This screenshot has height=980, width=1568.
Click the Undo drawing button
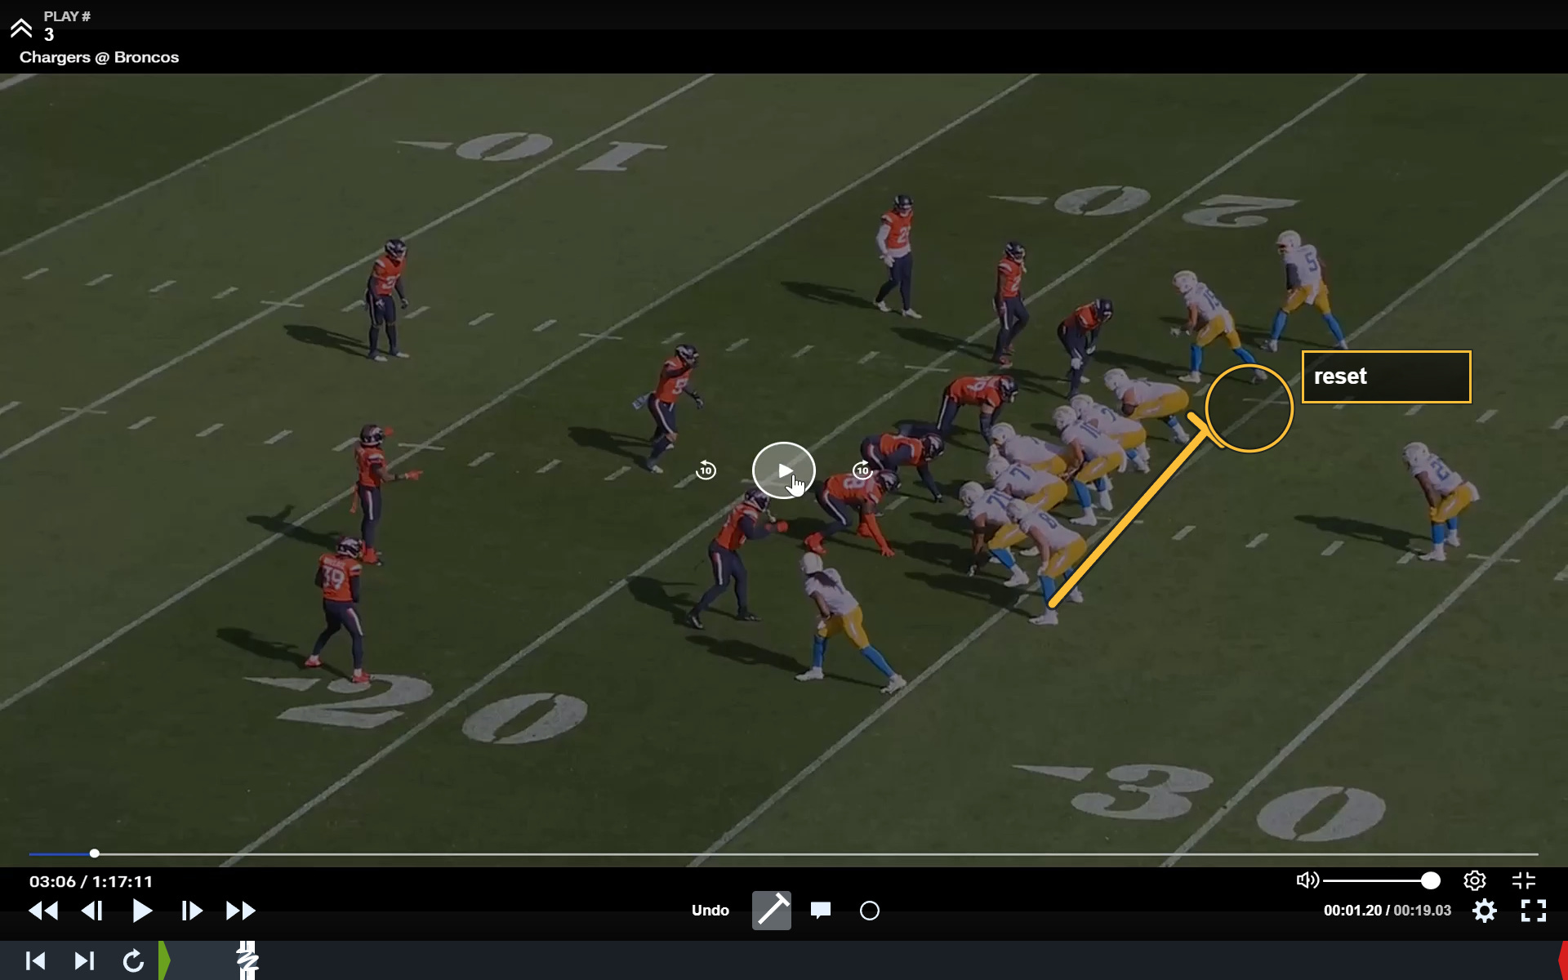(710, 911)
